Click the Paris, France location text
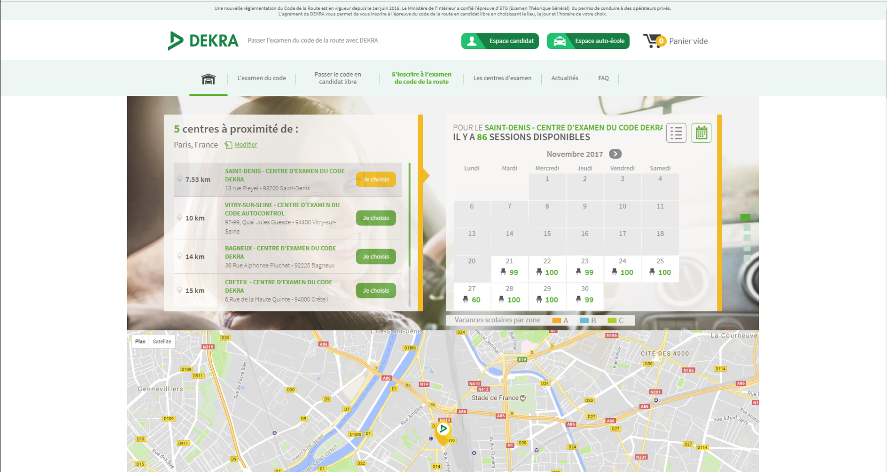The width and height of the screenshot is (887, 472). pos(196,145)
